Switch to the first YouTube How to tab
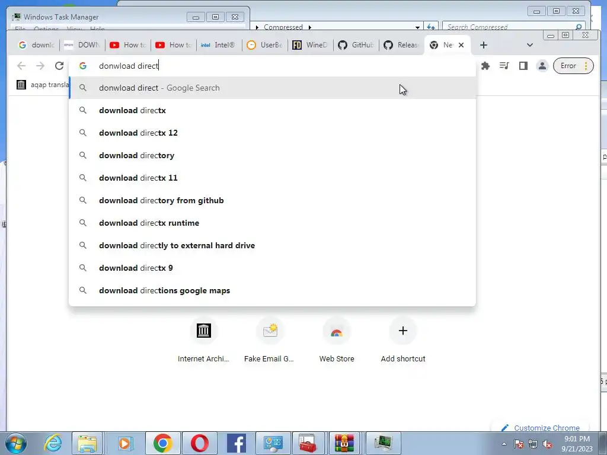607x455 pixels. coord(128,45)
